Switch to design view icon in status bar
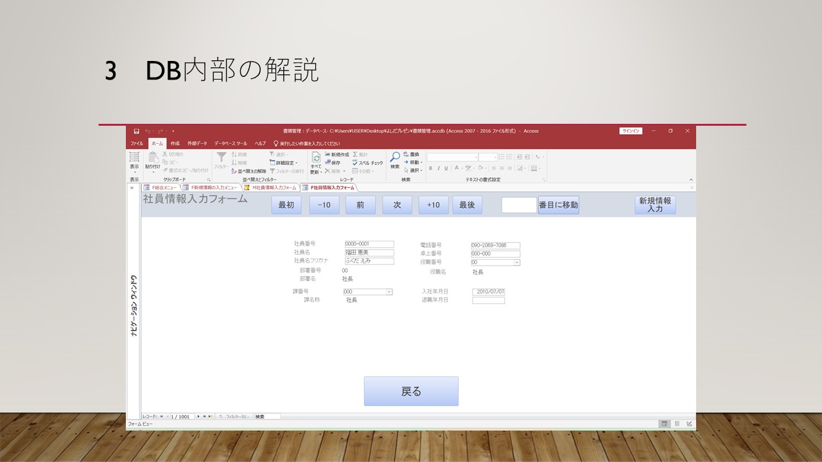The image size is (822, 462). [689, 424]
